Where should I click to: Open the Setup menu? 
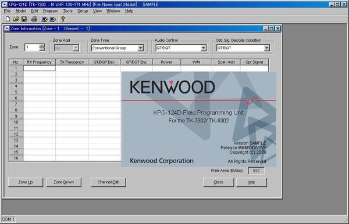pos(83,11)
